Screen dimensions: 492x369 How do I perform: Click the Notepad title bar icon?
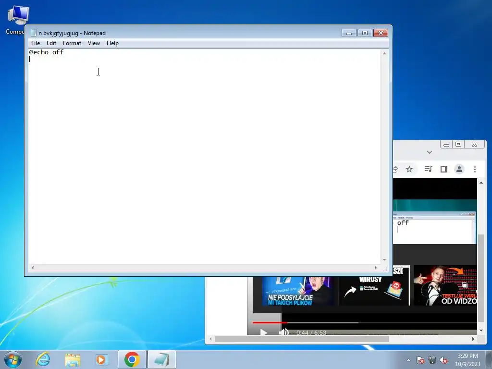(x=33, y=33)
